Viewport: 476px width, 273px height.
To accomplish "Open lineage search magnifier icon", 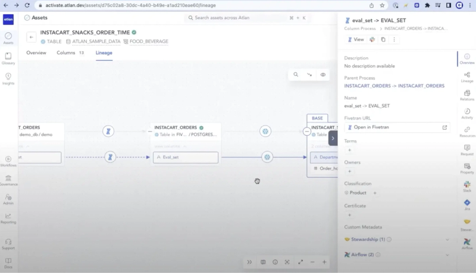I will click(x=296, y=74).
